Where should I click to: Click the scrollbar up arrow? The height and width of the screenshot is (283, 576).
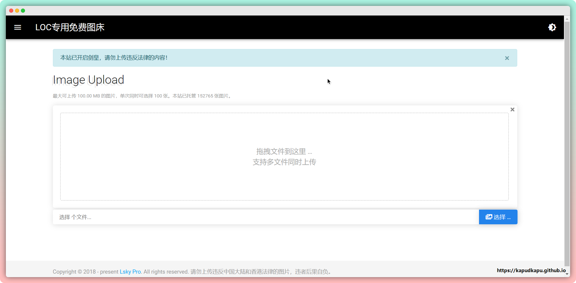tap(567, 19)
